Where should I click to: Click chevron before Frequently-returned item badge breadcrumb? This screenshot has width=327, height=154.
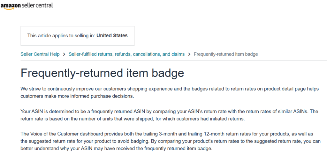pos(189,54)
